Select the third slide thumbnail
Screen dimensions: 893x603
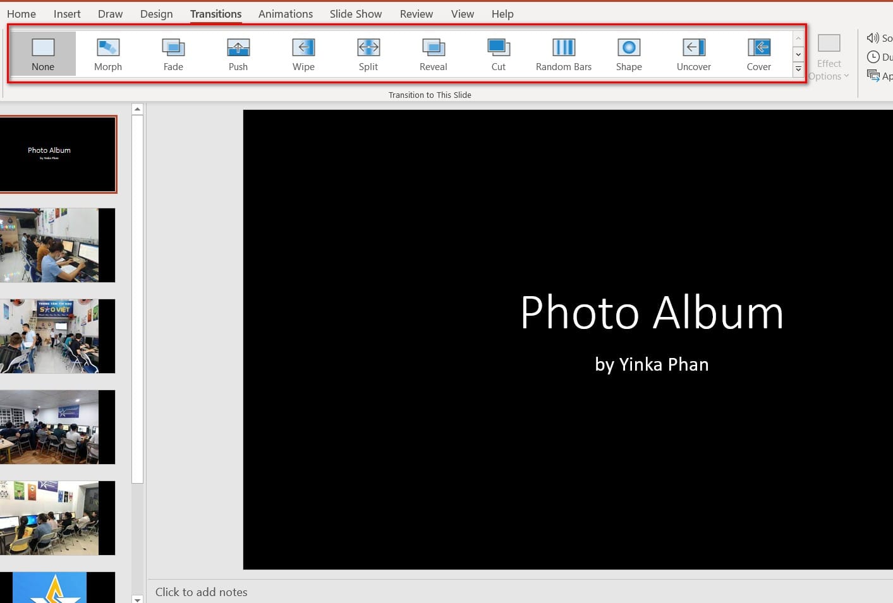58,336
